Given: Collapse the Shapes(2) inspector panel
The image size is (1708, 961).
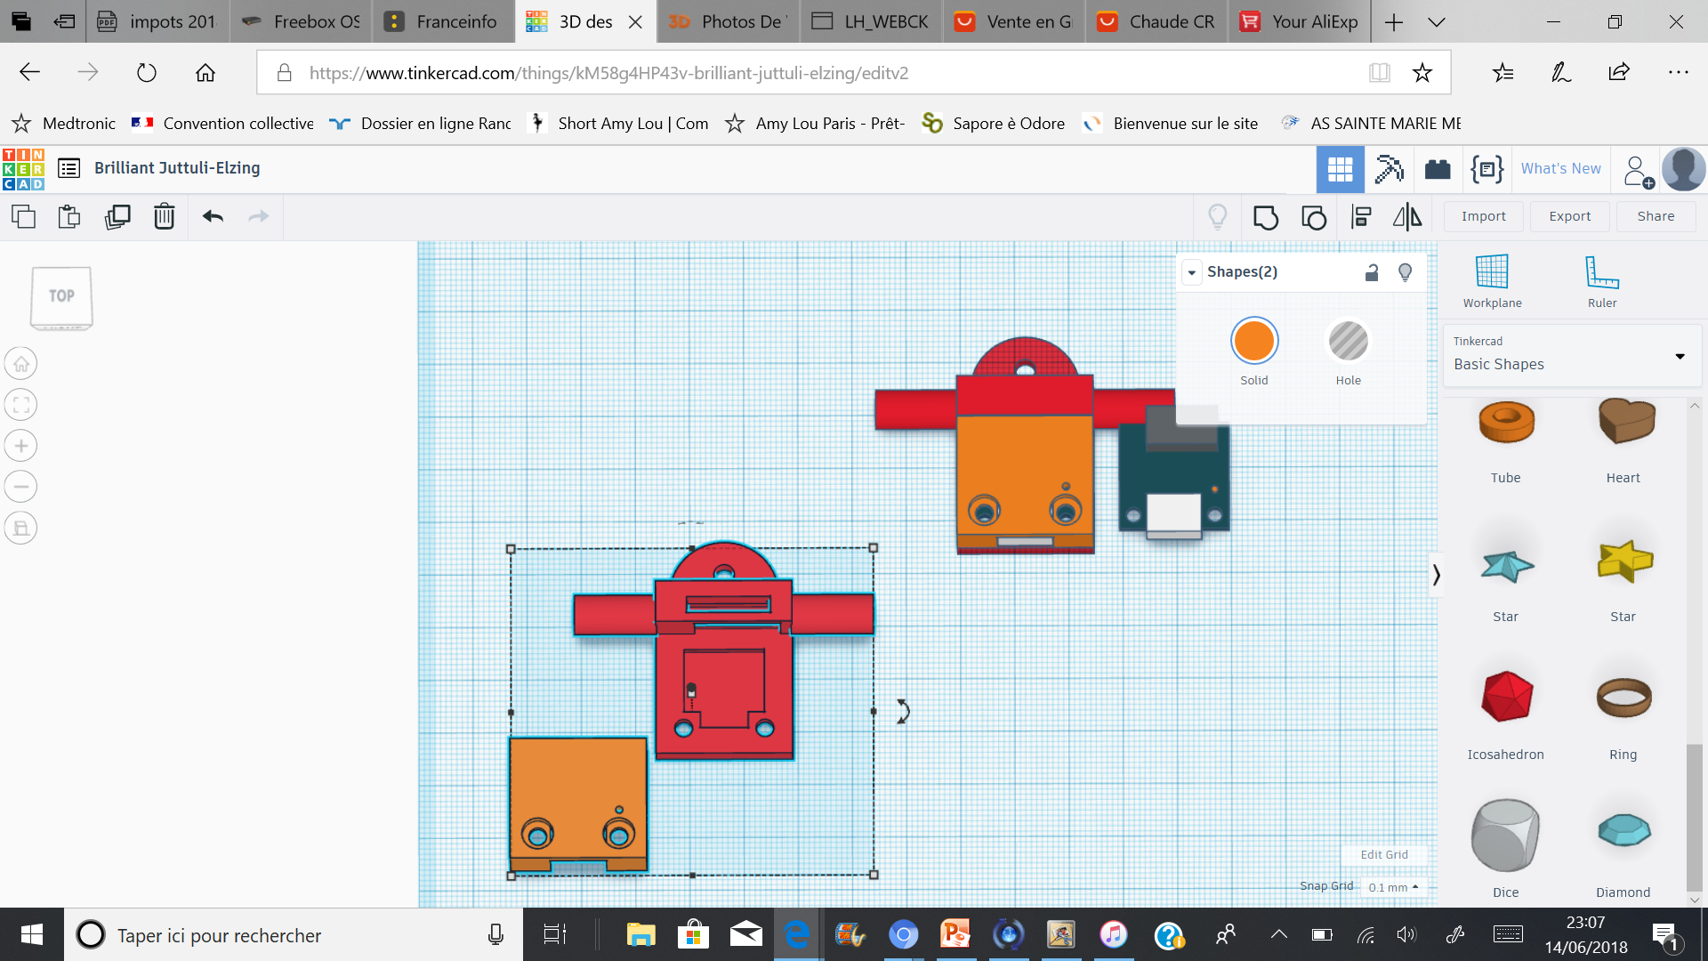Looking at the screenshot, I should click(1191, 272).
